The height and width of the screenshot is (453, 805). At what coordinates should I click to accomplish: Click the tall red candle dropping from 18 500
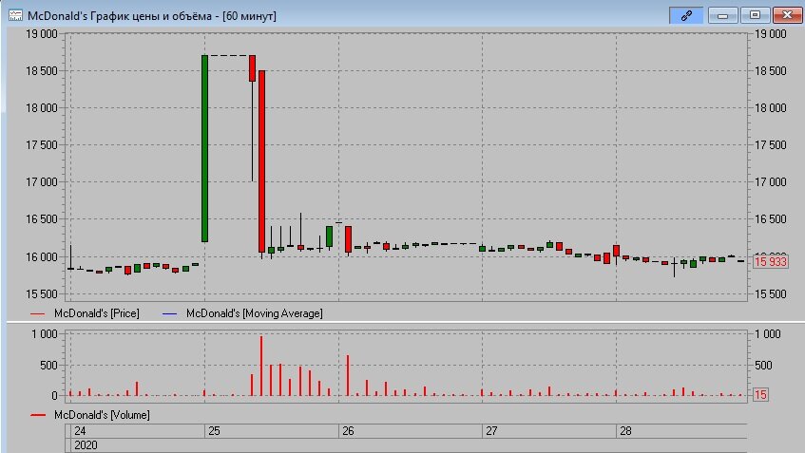(x=261, y=161)
